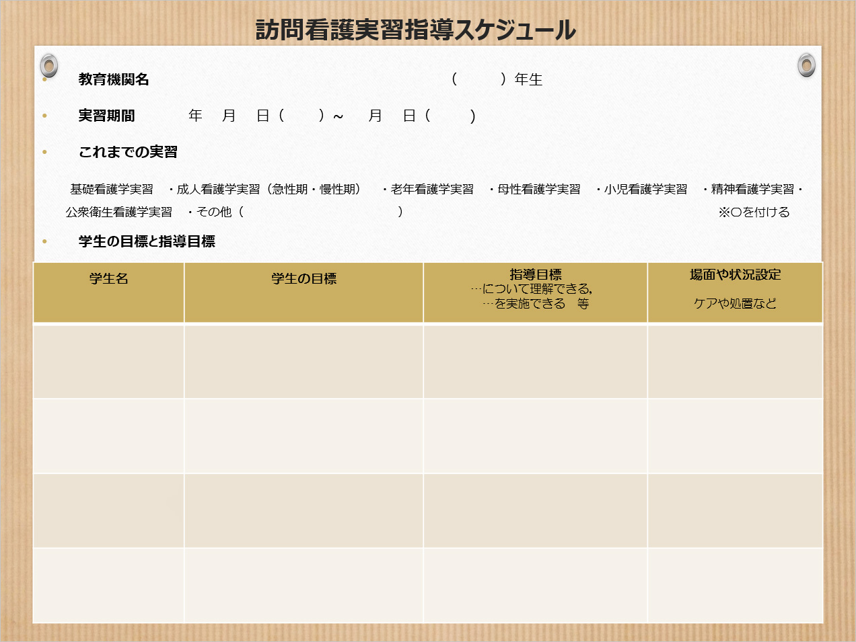Screen dimensions: 856x642
Task: Click the 年生 text after the parentheses
Action: click(528, 79)
